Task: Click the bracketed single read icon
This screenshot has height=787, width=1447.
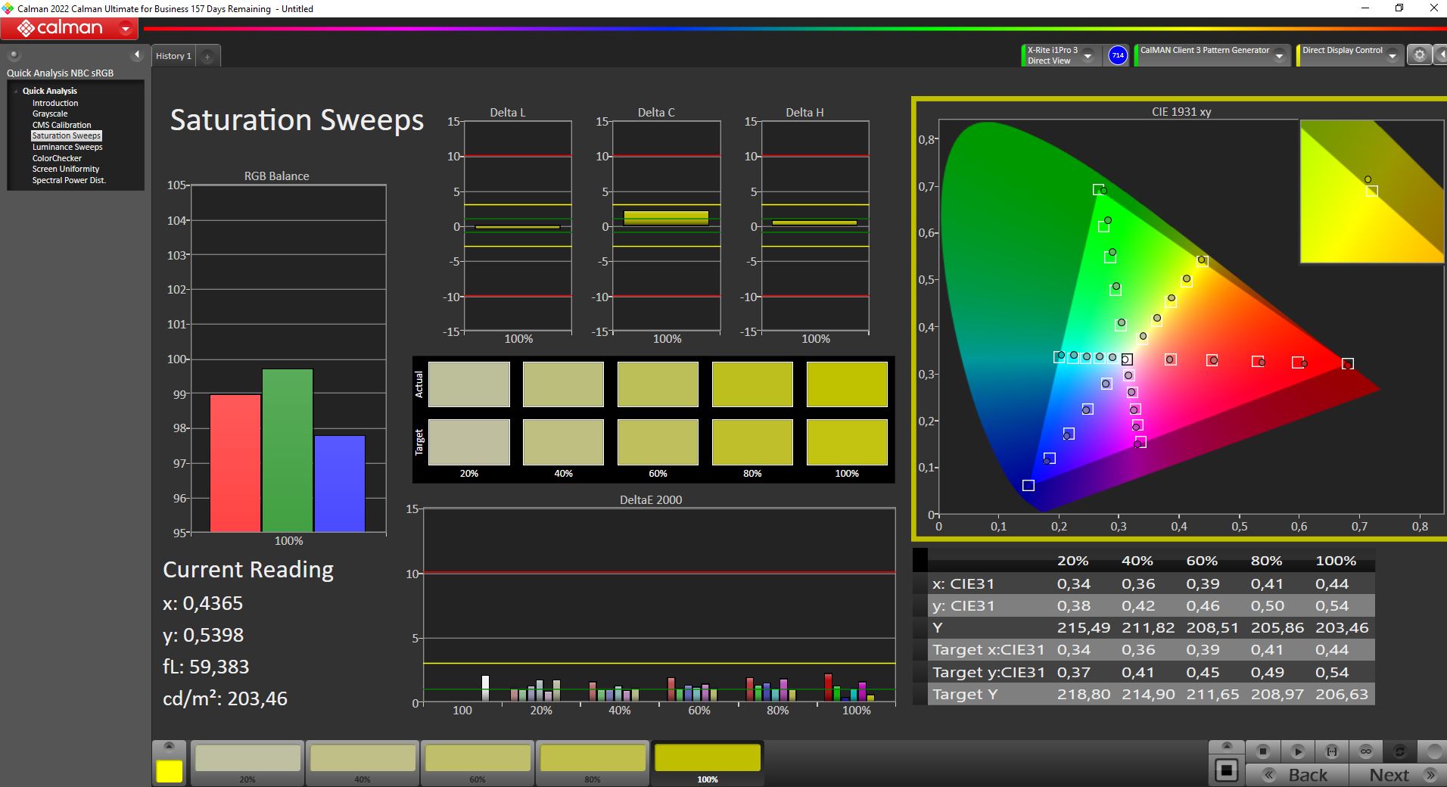Action: click(1331, 751)
